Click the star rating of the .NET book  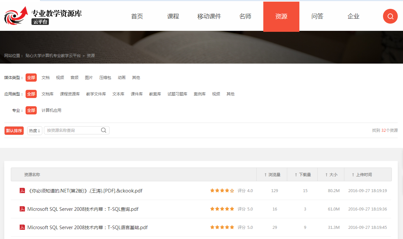click(222, 191)
